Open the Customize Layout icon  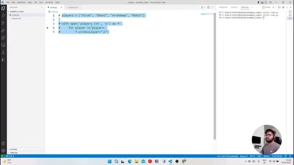[x=271, y=2]
